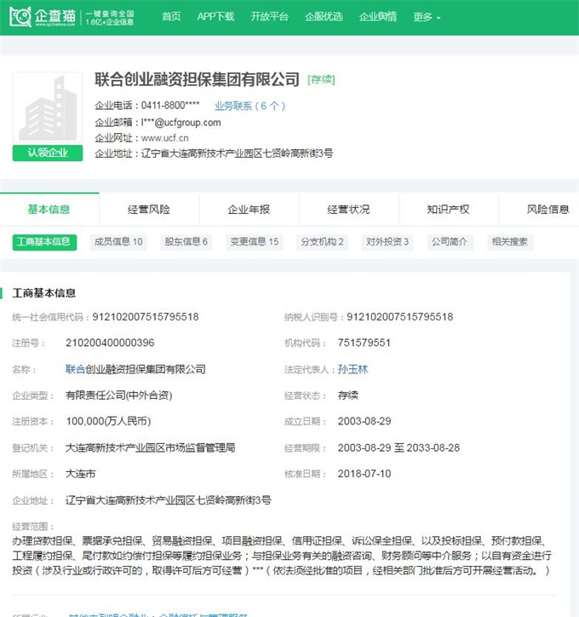Screen dimensions: 579x617
Task: Open 企服优选 in navigation bar
Action: point(324,16)
